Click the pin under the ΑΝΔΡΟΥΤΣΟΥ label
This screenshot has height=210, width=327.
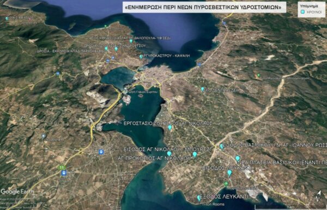[x=116, y=49]
